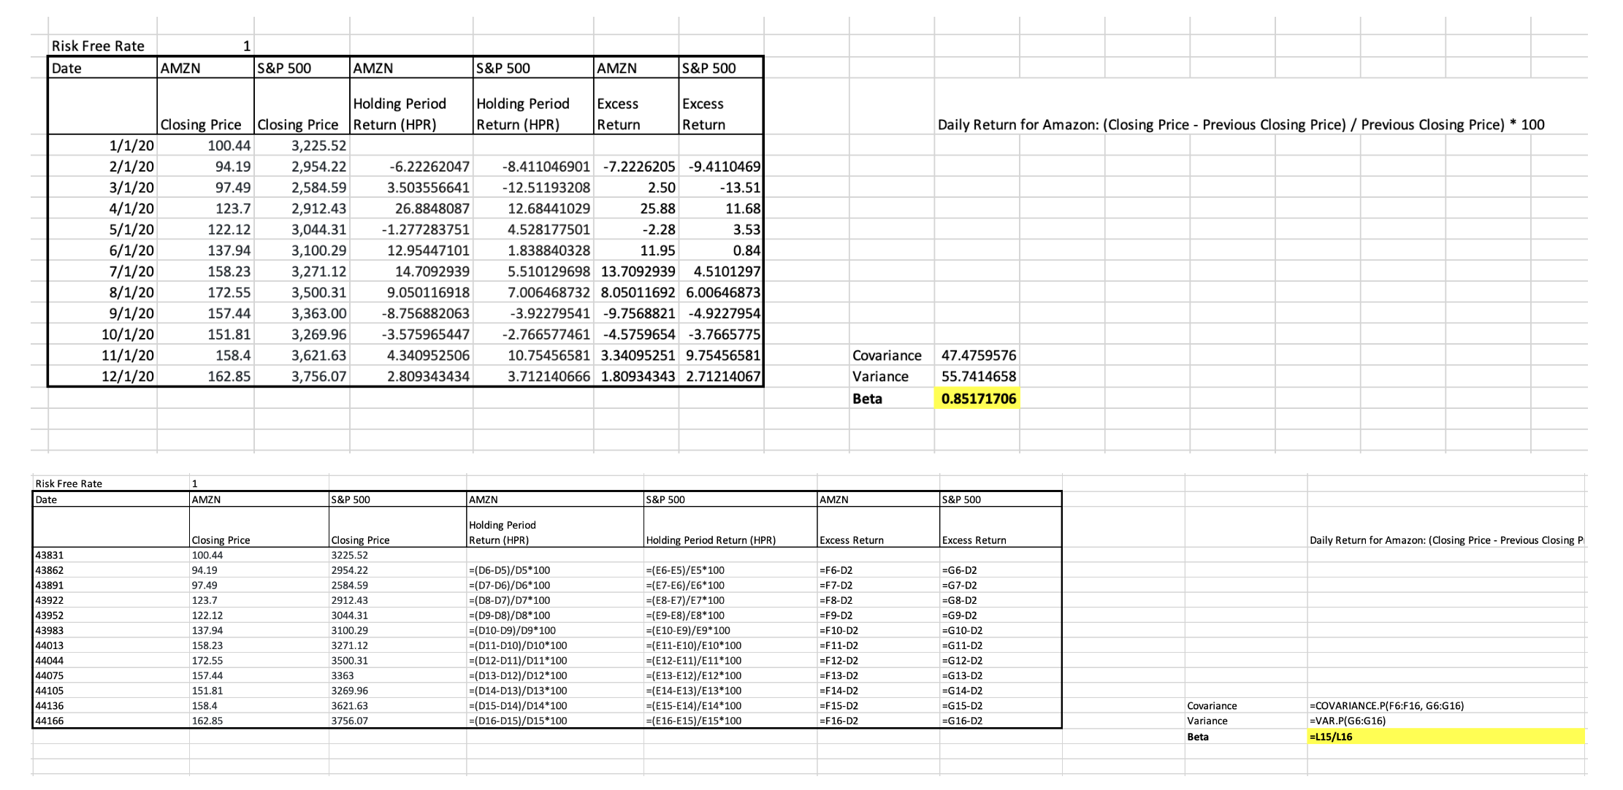1623x790 pixels.
Task: Select S&P 500 excess return -13.51
Action: coord(739,188)
